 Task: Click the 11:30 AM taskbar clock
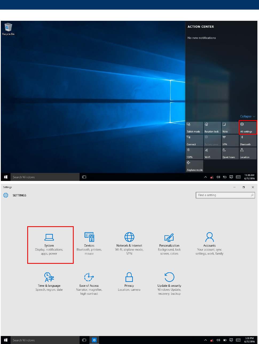coord(249,177)
